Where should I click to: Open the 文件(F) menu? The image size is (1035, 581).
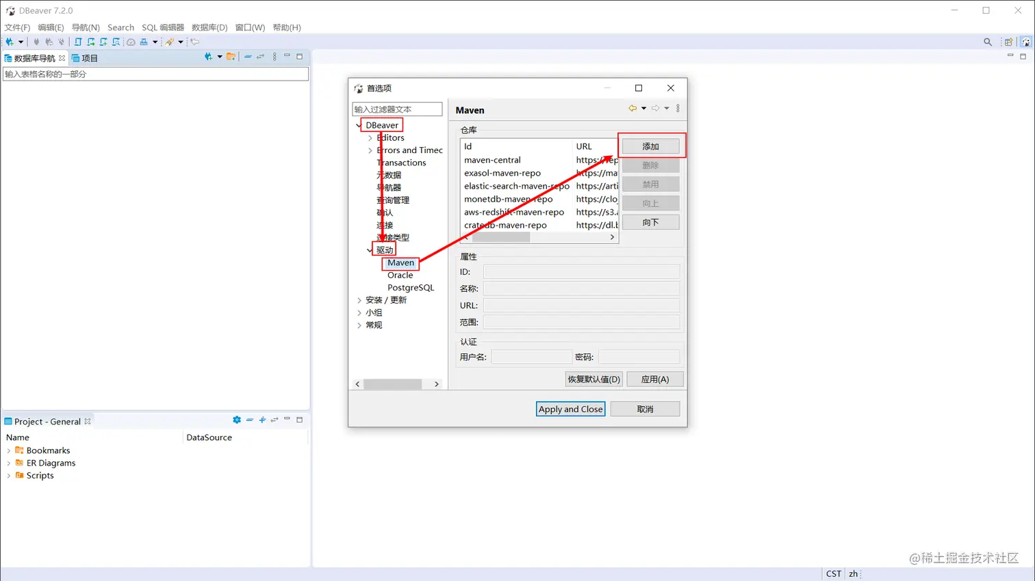coord(17,27)
